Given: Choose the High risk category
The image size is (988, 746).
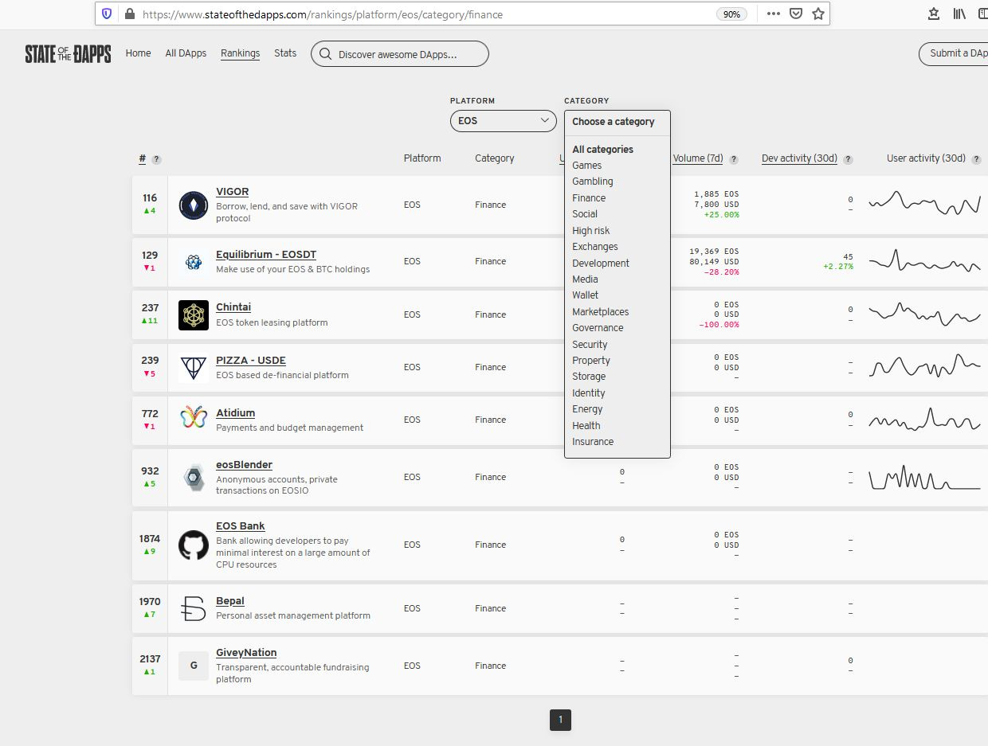Looking at the screenshot, I should (590, 231).
